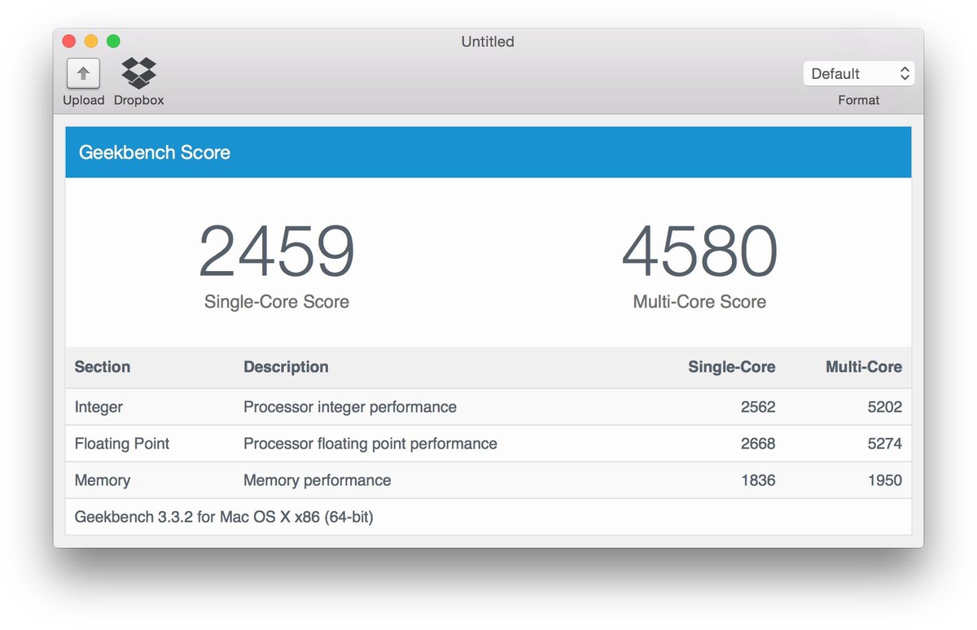This screenshot has height=630, width=977.
Task: Click the Multi-Core Score label
Action: tap(700, 302)
